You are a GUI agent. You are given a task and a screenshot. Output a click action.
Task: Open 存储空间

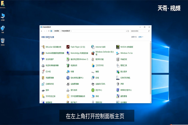(122, 59)
